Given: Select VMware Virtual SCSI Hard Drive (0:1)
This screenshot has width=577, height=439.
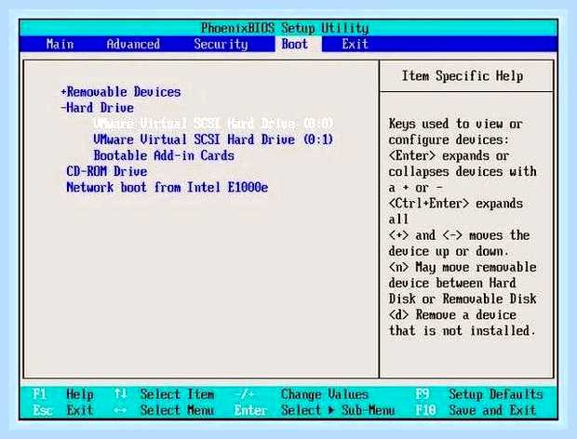Looking at the screenshot, I should coord(213,140).
